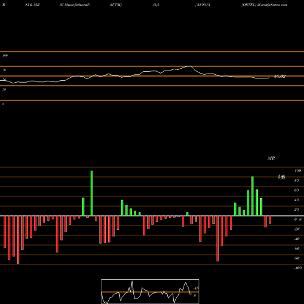The width and height of the screenshot is (304, 304).
Task: Click the SI(TM) header label
Action: click(x=116, y=5)
